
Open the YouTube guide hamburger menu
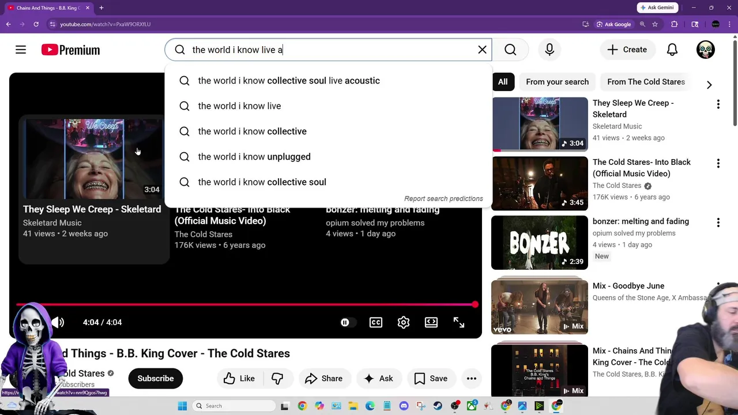pos(21,50)
